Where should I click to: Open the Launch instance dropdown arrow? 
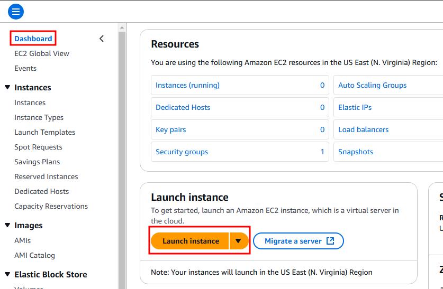tap(239, 241)
